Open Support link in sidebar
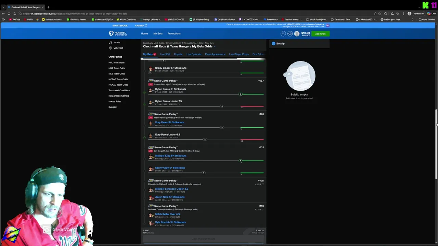Screen dimensions: 438x246 click(x=112, y=107)
